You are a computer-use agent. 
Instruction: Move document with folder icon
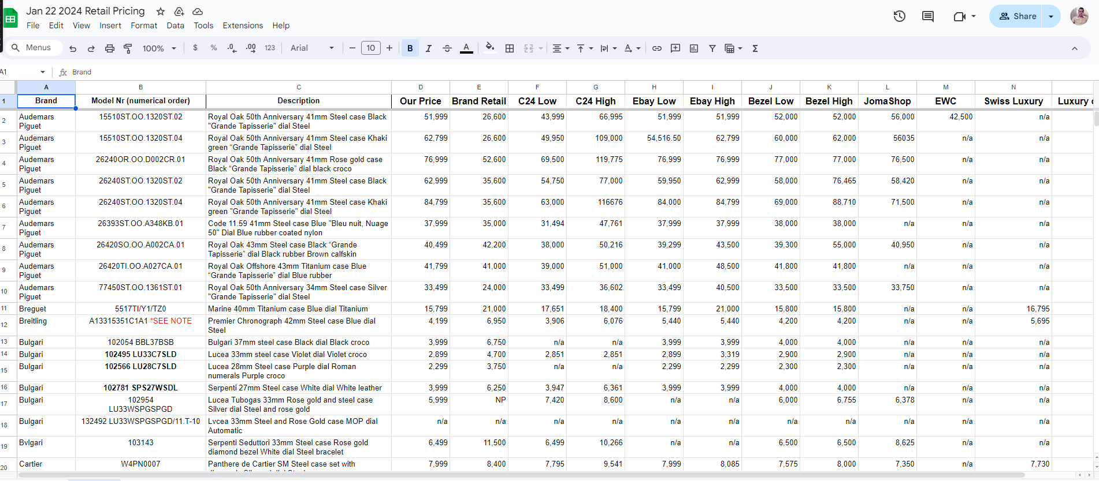point(179,12)
